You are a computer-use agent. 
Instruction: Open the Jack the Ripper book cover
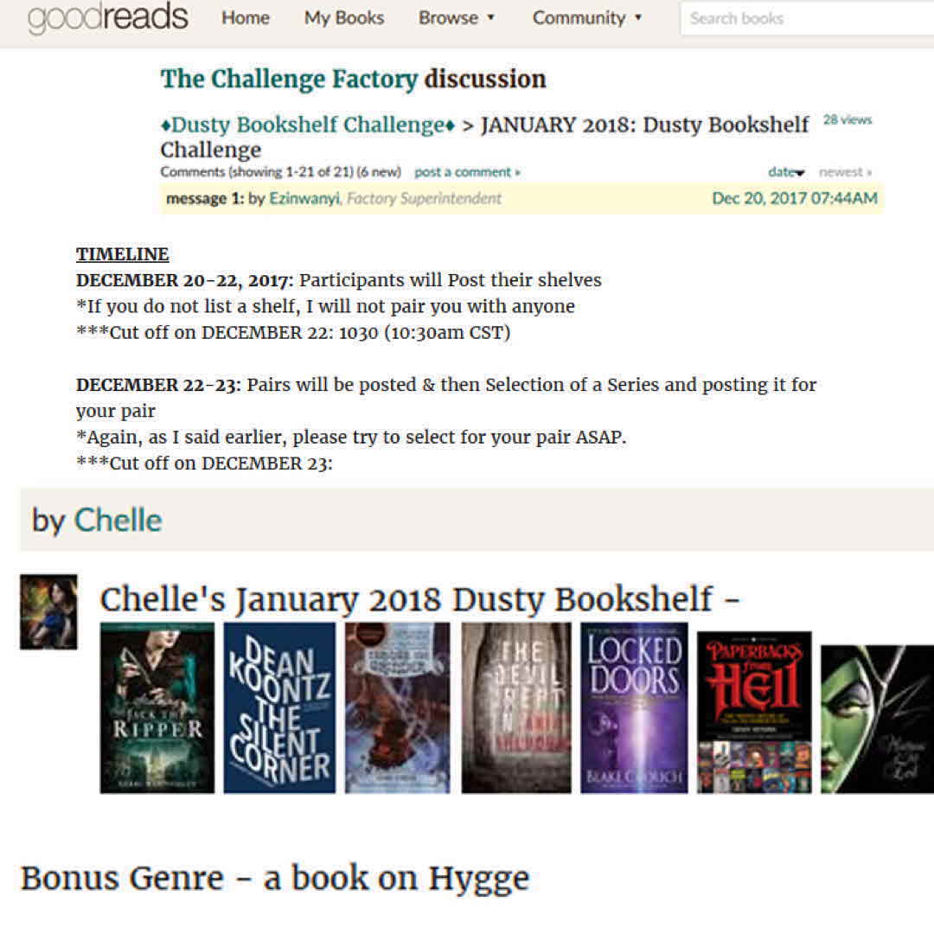click(x=157, y=707)
